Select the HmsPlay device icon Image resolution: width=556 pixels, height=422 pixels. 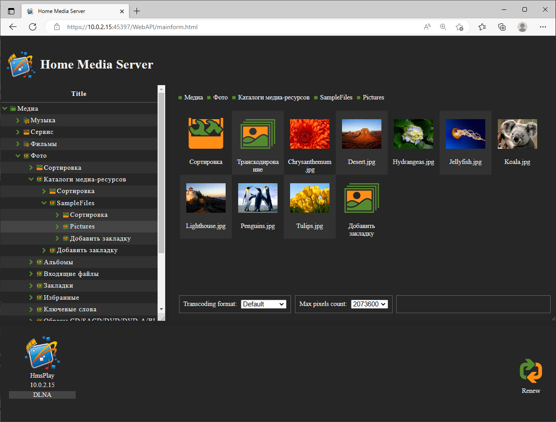[42, 353]
